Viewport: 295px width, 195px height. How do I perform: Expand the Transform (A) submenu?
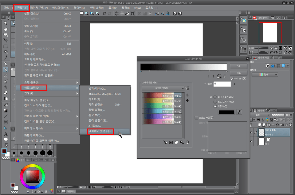(x=77, y=93)
